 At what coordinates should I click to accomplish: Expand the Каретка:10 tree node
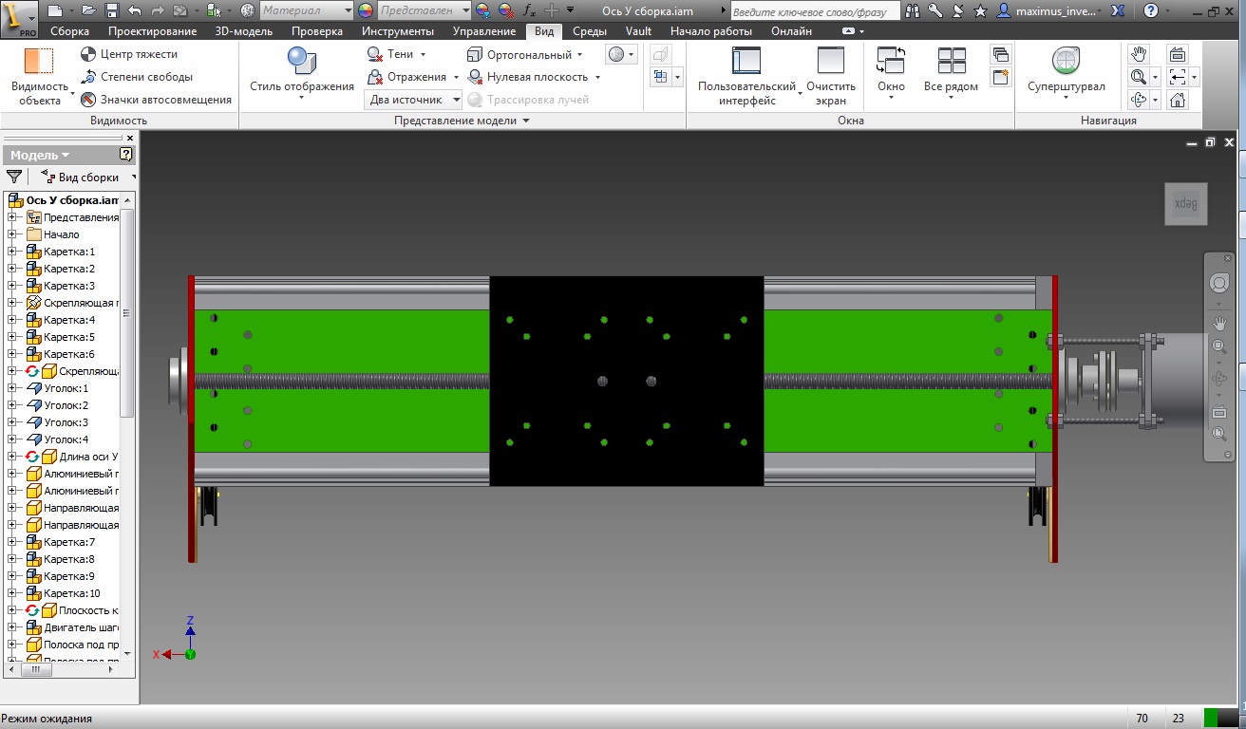pos(12,593)
